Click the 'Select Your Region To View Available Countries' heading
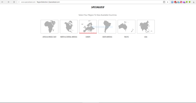Screen dimensions: 196x103 pos(98,15)
